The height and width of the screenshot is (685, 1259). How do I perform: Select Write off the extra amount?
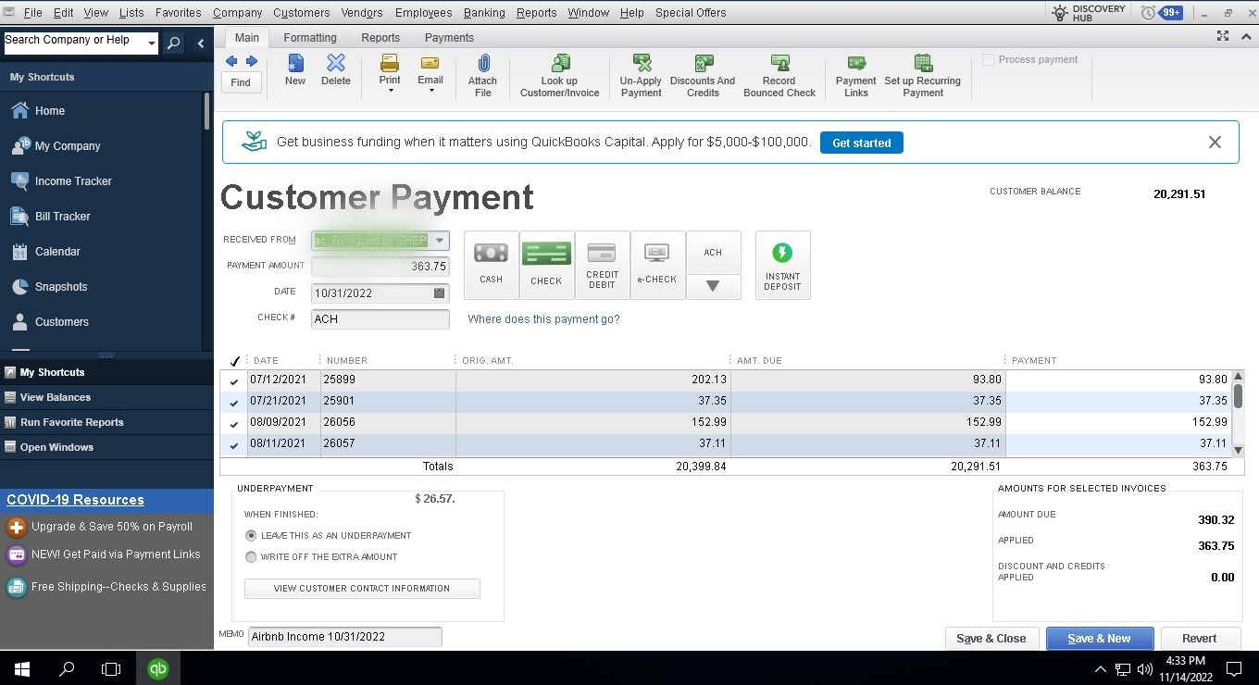tap(251, 557)
